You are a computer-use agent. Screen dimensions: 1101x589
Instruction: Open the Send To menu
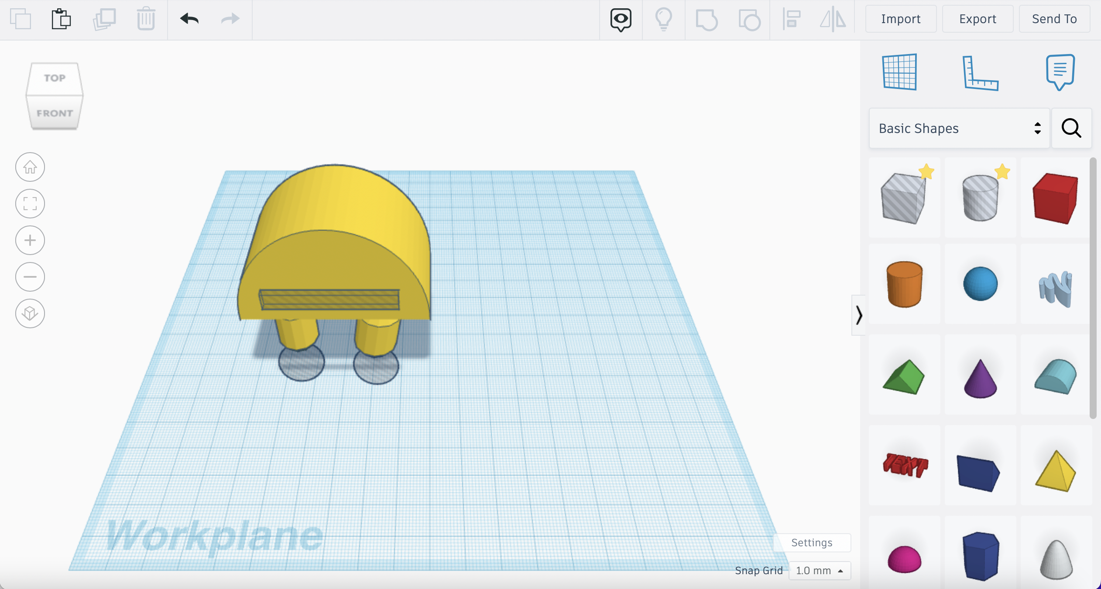[1054, 19]
